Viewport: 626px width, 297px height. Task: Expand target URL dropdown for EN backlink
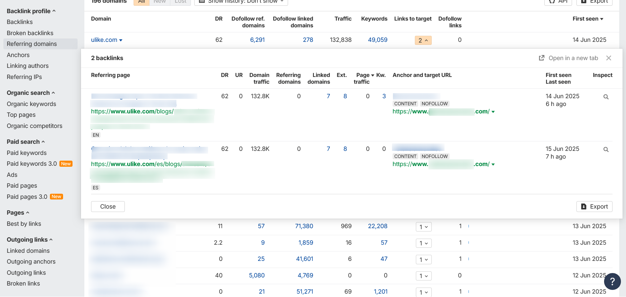[493, 112]
